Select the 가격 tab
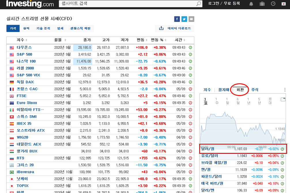Viewport: 290px width, 193px height. (x=13, y=28)
